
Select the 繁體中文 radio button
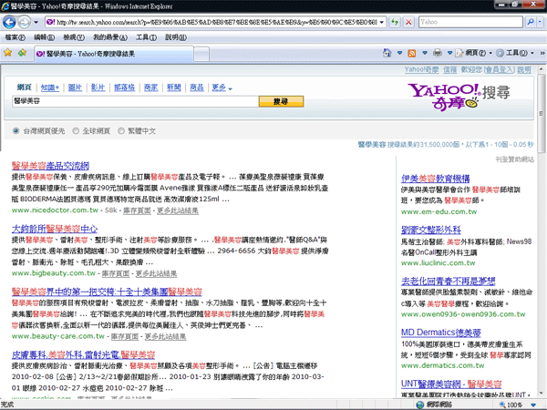click(120, 131)
